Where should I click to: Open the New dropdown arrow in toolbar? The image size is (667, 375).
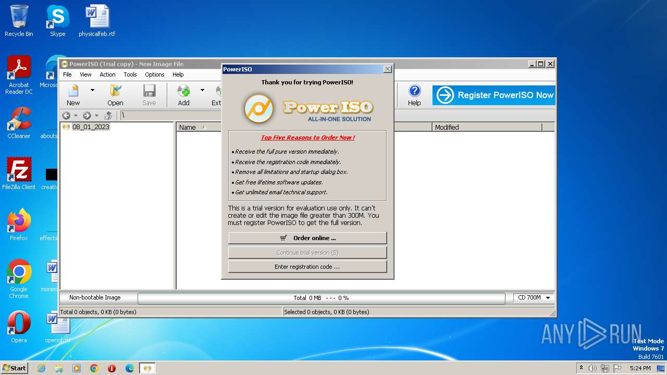(92, 90)
